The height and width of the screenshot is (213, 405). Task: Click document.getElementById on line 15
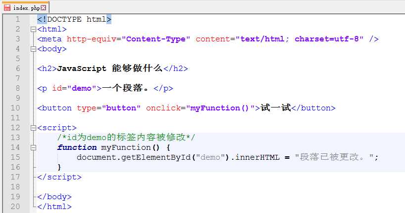[134, 157]
